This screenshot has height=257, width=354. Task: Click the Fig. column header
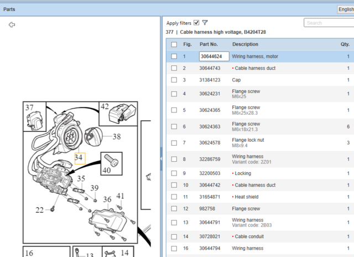(187, 44)
